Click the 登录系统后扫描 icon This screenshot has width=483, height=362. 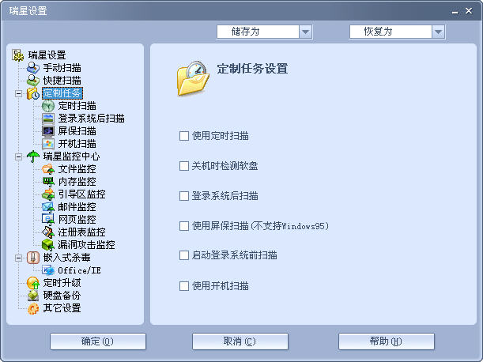click(x=48, y=119)
